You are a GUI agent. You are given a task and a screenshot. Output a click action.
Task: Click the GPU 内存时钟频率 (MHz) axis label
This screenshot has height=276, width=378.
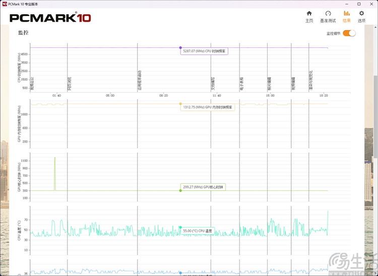coord(19,124)
